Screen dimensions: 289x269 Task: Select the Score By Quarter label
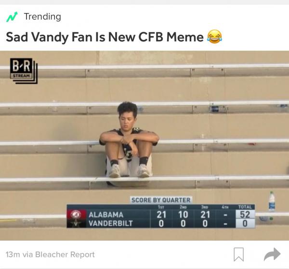coord(161,200)
